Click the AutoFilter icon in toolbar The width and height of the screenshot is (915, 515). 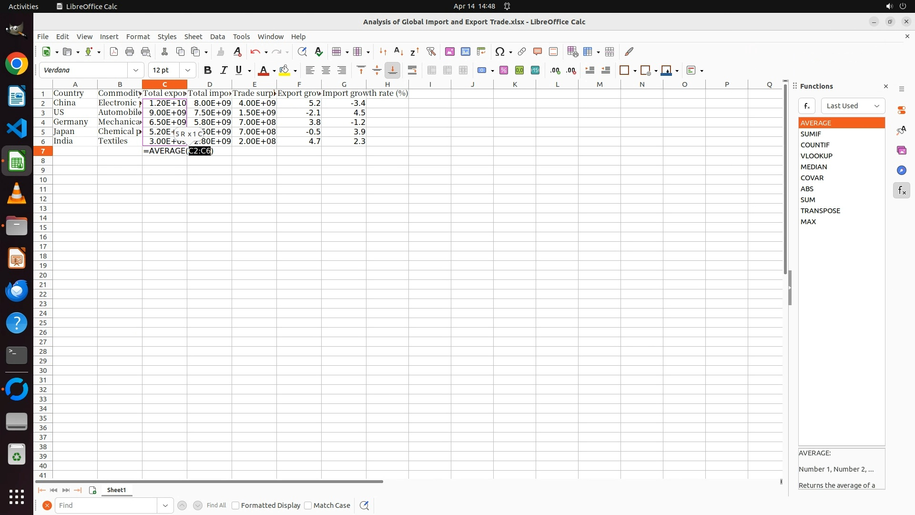click(x=431, y=51)
